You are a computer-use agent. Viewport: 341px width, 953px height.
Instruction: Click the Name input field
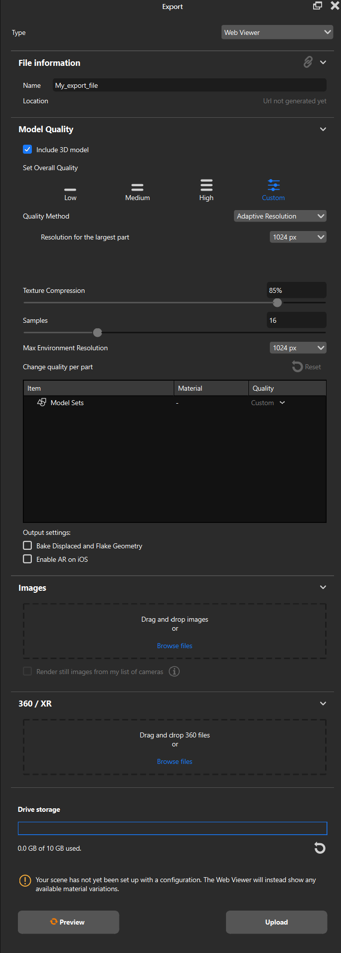[189, 85]
